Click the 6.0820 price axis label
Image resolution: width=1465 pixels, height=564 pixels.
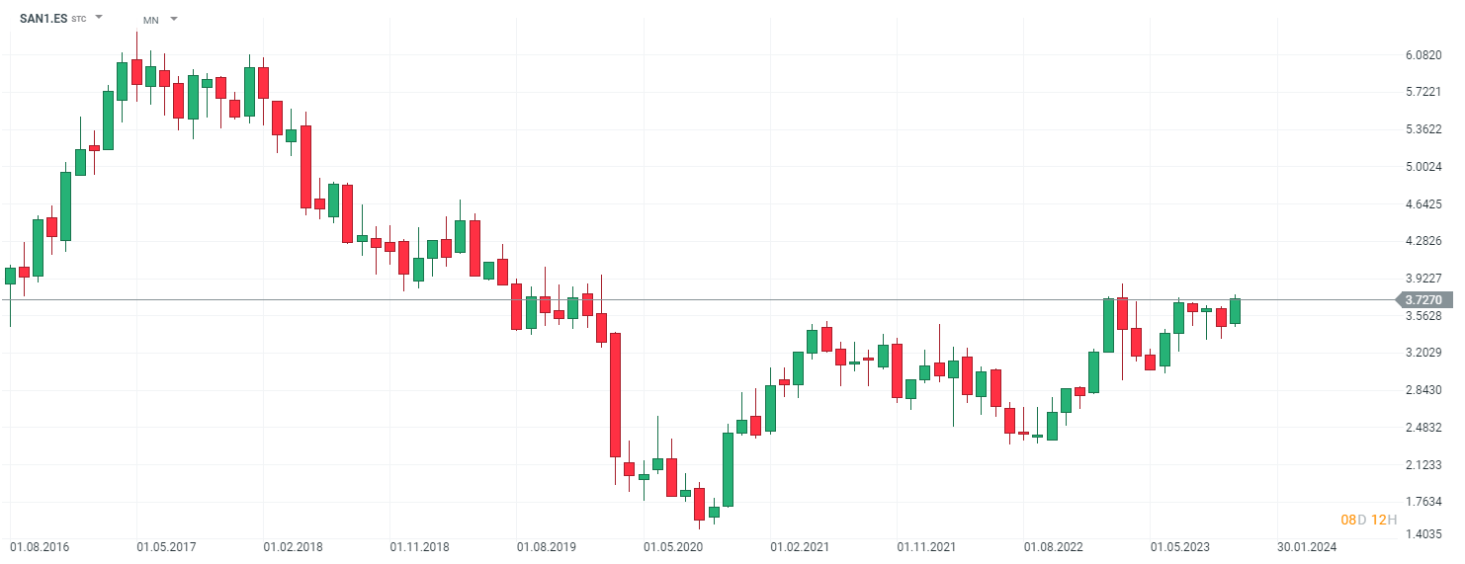point(1422,55)
